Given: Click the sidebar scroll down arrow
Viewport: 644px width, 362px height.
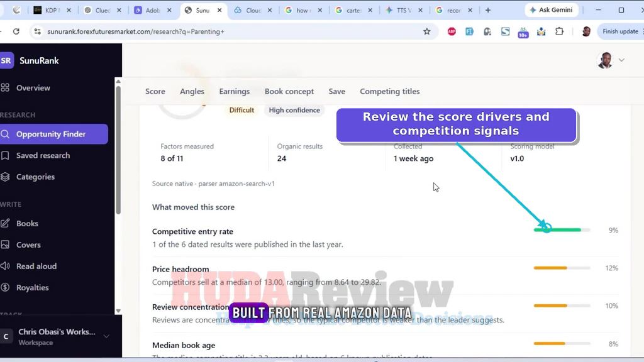Looking at the screenshot, I should point(118,311).
